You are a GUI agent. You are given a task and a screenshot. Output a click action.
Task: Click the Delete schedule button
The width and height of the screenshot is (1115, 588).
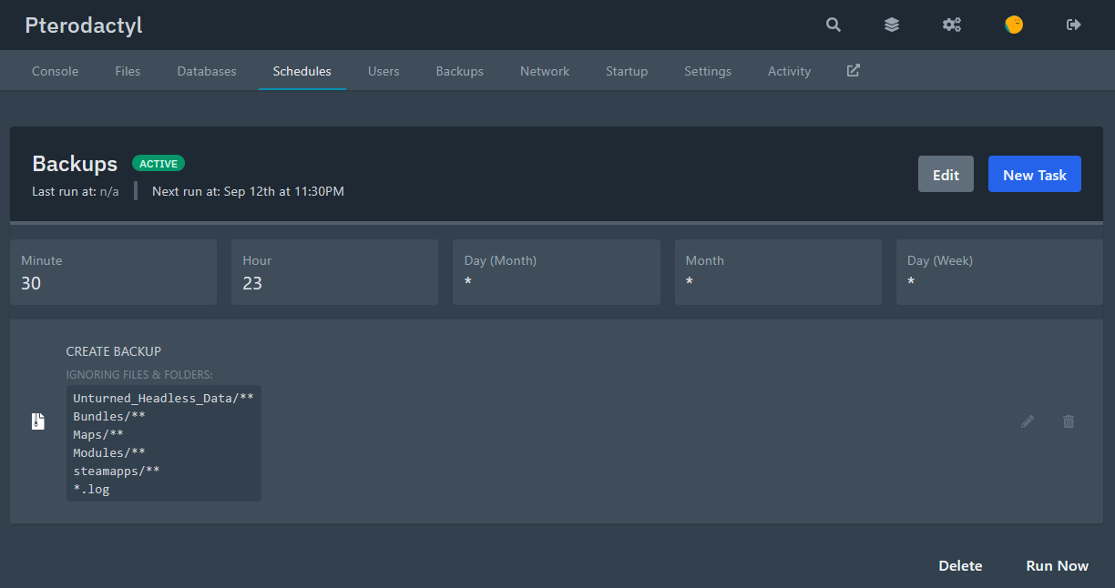960,565
